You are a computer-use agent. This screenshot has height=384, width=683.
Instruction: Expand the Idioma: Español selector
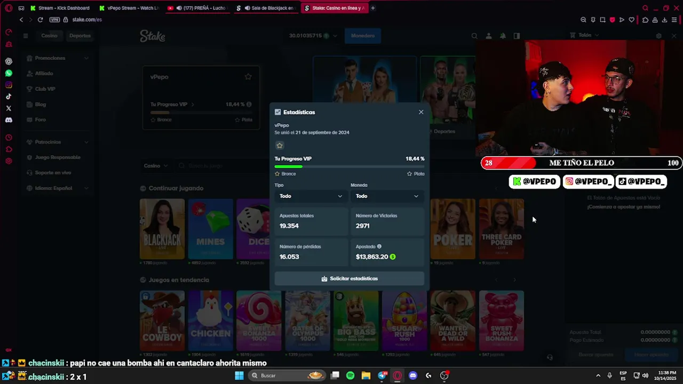pos(58,188)
